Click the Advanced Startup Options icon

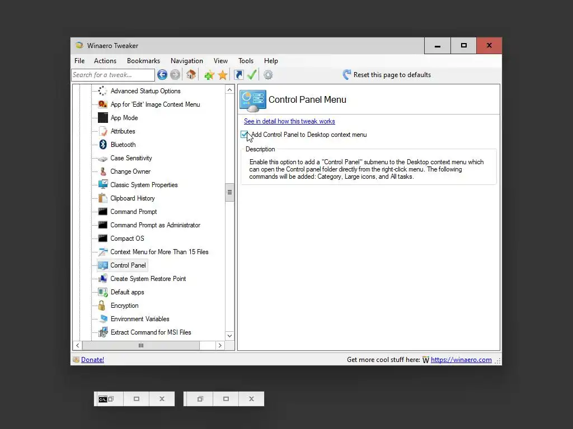click(103, 91)
